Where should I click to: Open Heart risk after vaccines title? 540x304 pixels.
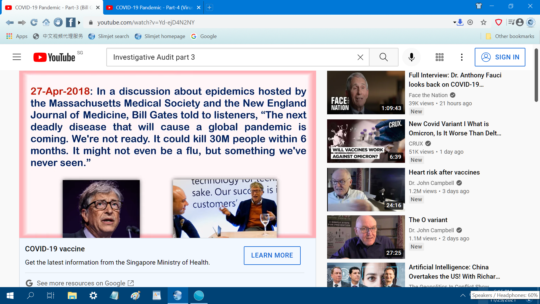coord(444,172)
